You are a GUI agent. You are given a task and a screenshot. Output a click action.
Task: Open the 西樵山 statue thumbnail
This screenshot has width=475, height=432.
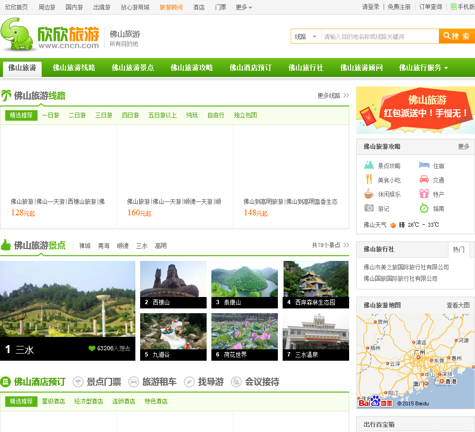[x=173, y=284]
